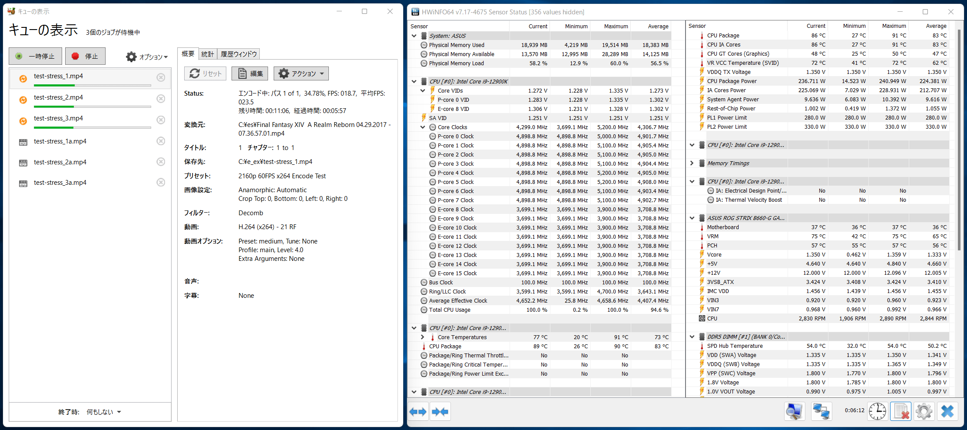Click the encoding status icon of test-stress_1.mp4
Viewport: 967px width, 430px height.
click(x=23, y=79)
